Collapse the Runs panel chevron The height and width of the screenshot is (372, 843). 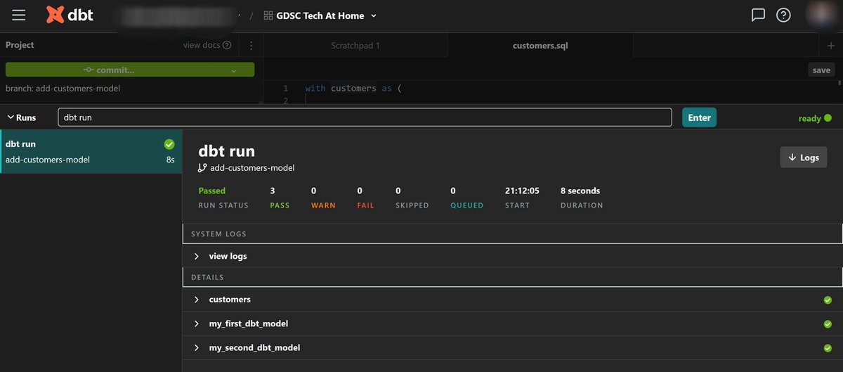coord(11,117)
